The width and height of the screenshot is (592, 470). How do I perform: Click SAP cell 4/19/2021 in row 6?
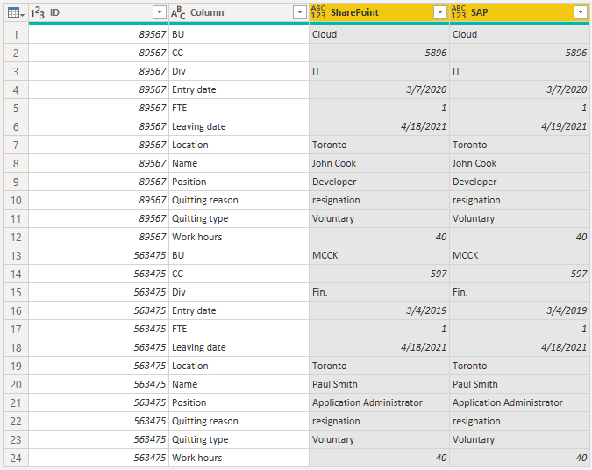click(x=519, y=126)
